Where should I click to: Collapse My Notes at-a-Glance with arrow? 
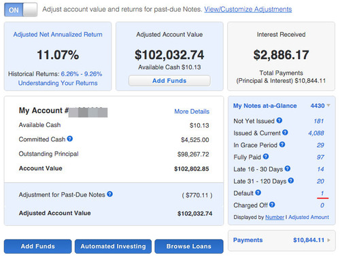click(x=328, y=105)
